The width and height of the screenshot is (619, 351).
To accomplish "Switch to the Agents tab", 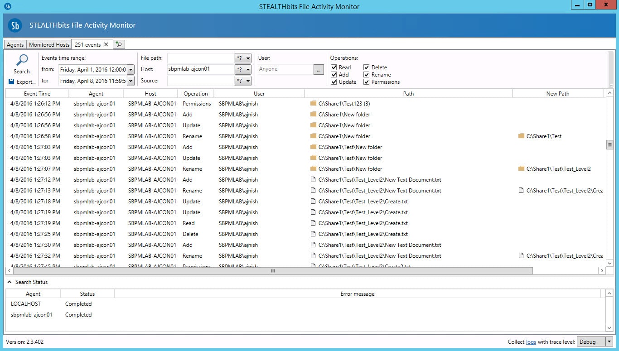I will pos(15,44).
